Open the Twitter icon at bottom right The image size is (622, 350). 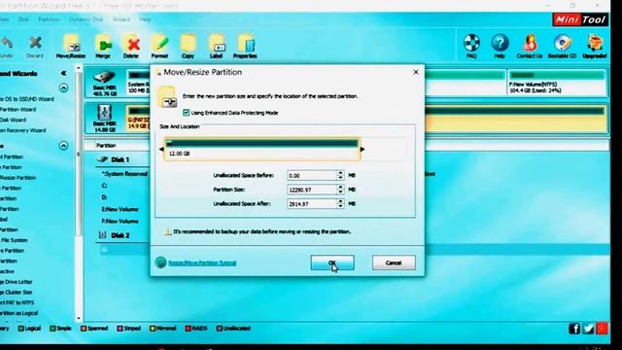(588, 329)
